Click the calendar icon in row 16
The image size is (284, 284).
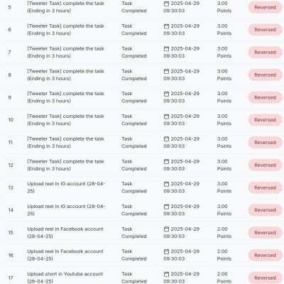point(166,251)
